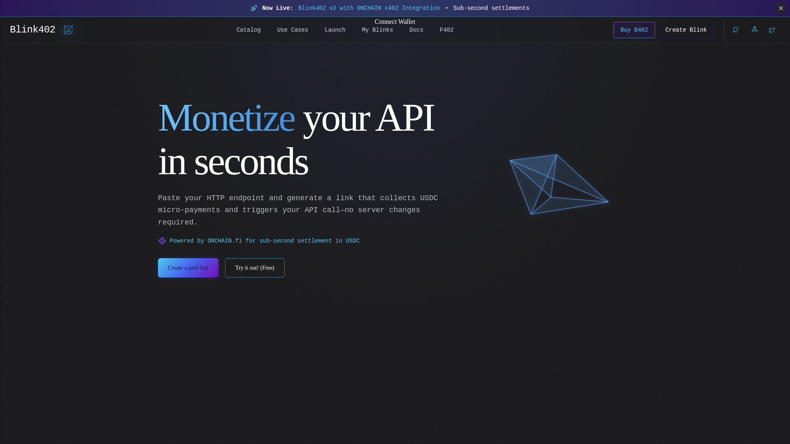
Task: Open the Catalog page
Action: [249, 30]
